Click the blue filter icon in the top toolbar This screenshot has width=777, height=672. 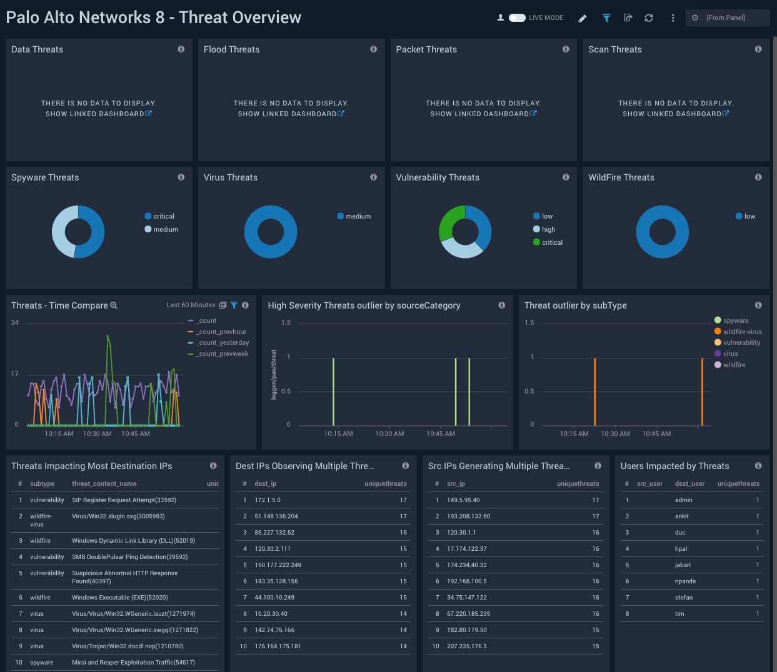[606, 17]
